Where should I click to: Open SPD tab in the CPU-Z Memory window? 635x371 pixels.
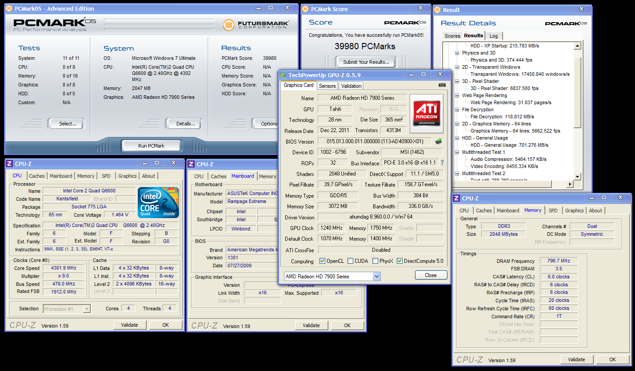pos(553,211)
